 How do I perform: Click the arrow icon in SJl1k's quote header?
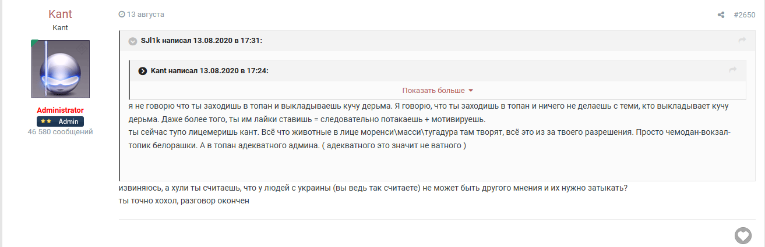742,40
